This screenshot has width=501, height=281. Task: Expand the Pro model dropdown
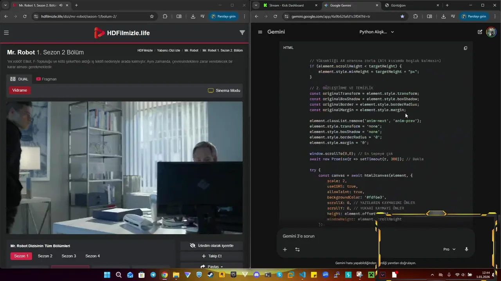click(x=449, y=249)
